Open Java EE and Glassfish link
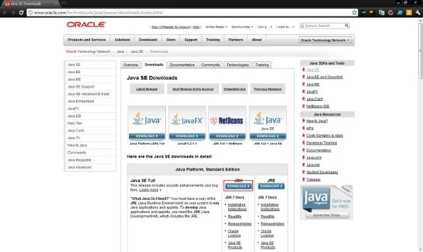 point(325,77)
